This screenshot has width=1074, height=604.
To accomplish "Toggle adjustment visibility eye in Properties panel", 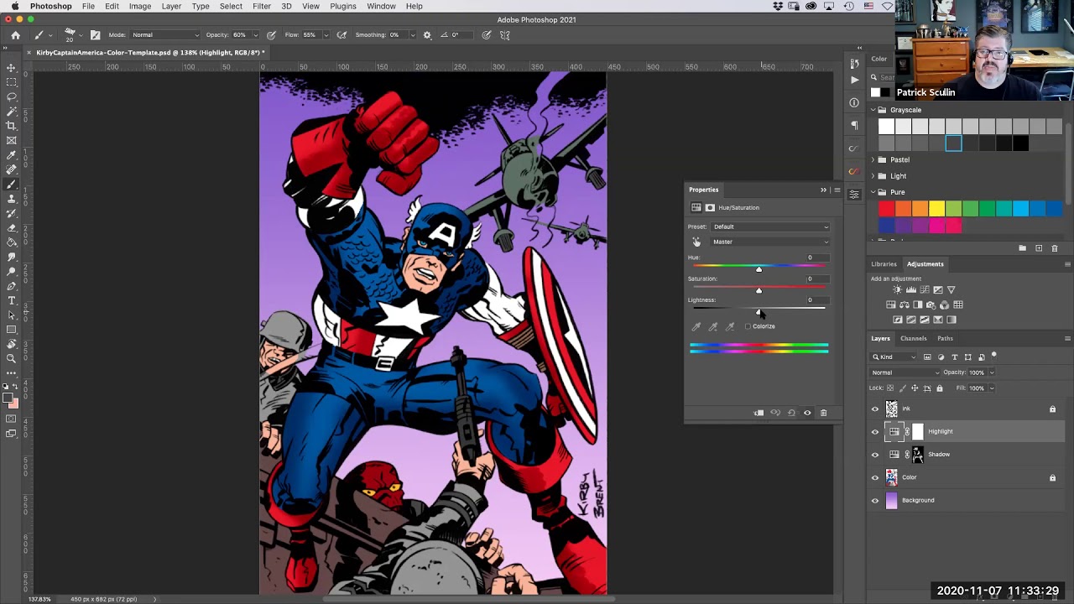I will tap(807, 413).
